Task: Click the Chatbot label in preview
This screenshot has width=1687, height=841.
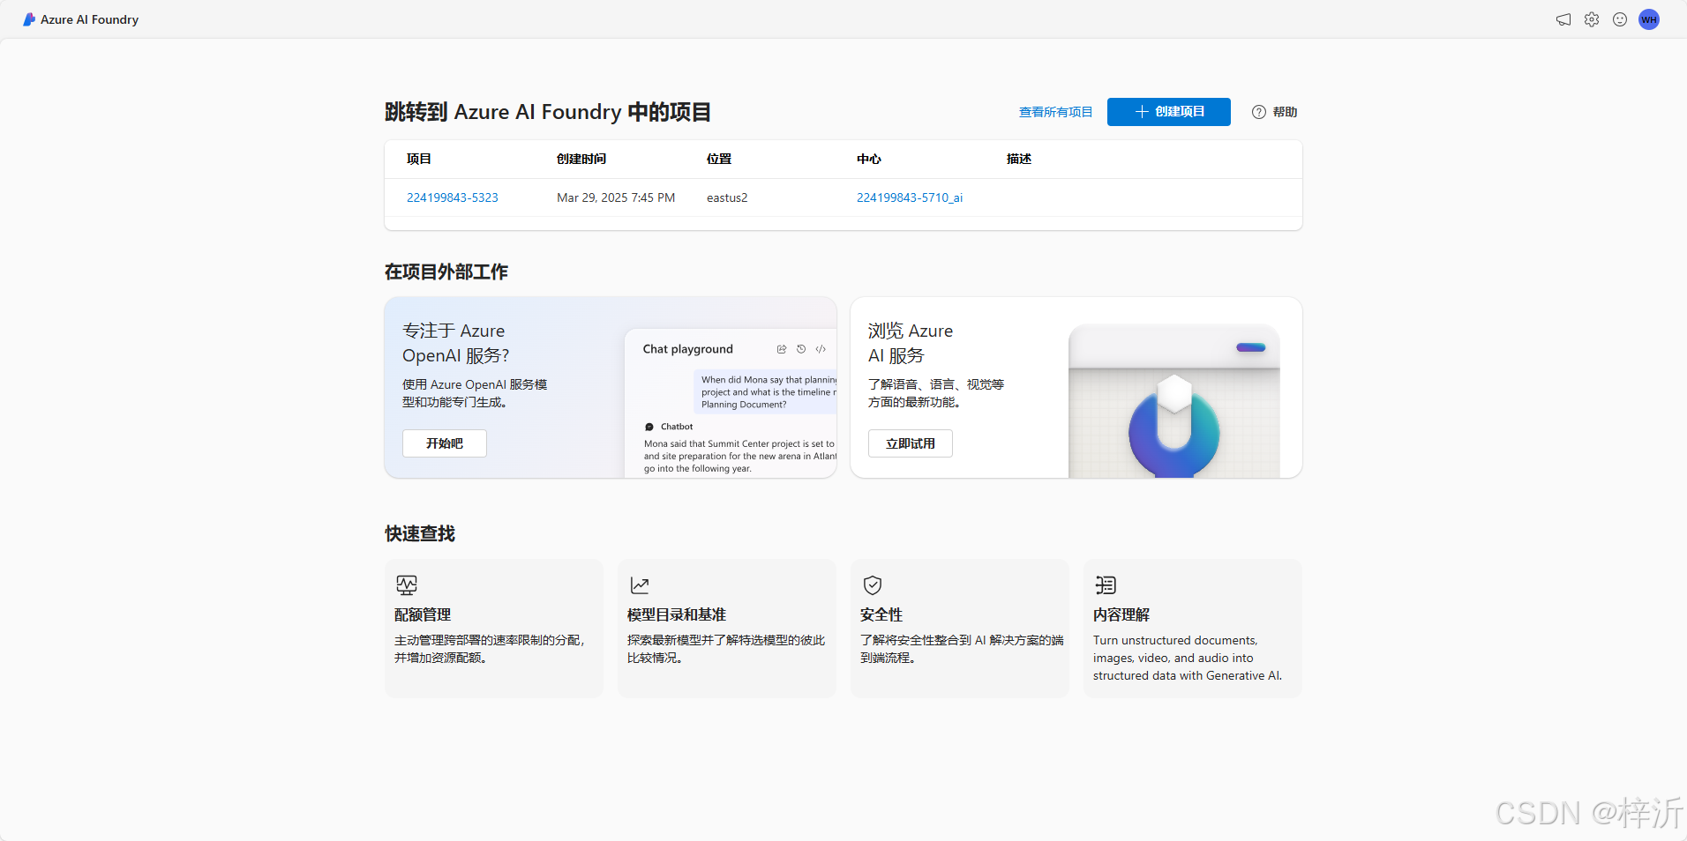Action: pos(677,427)
